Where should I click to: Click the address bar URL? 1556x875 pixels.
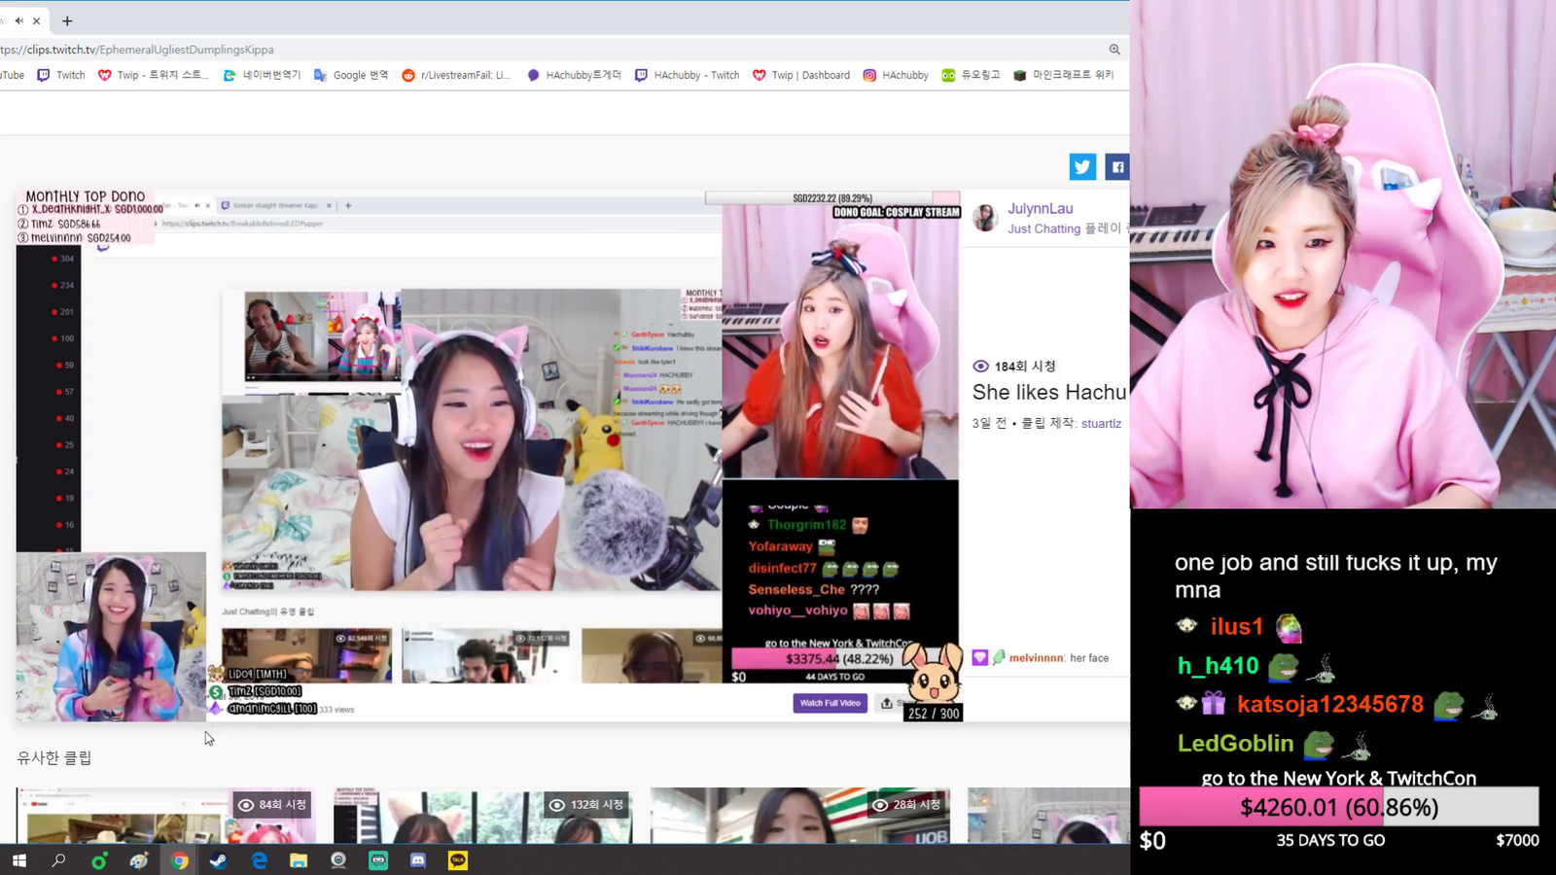(x=137, y=50)
